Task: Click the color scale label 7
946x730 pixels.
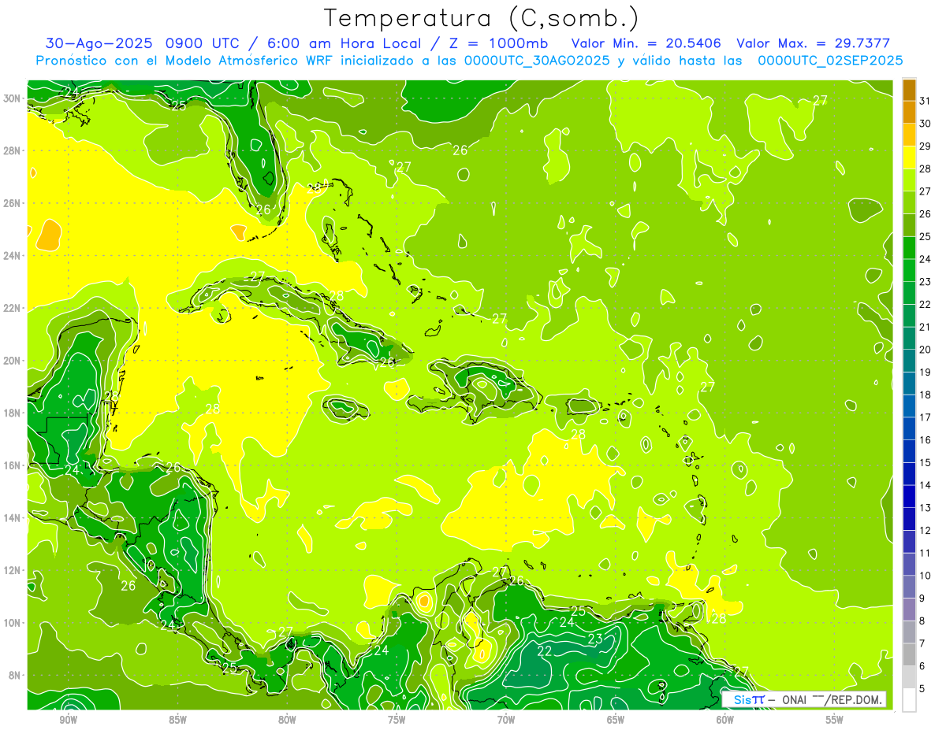Action: tap(922, 643)
